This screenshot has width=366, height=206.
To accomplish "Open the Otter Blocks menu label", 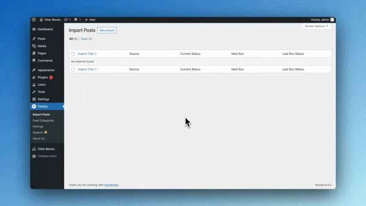I will (46, 149).
